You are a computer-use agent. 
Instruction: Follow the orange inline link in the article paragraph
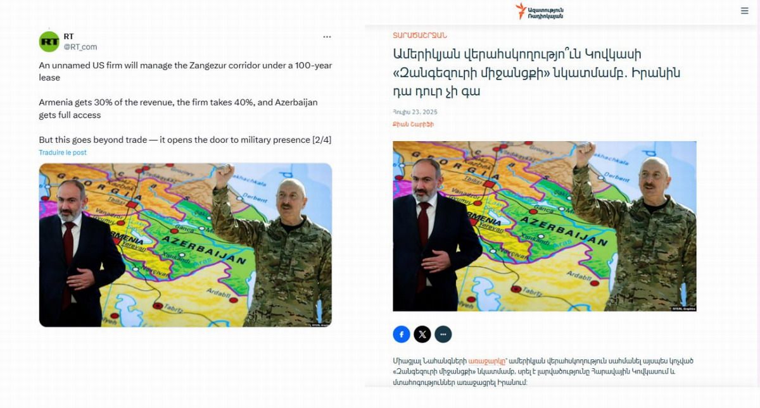pyautogui.click(x=488, y=361)
